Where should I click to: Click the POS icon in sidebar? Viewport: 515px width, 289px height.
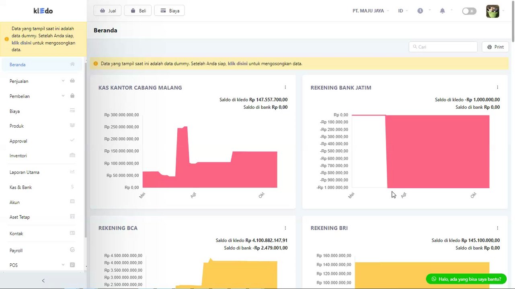click(72, 265)
